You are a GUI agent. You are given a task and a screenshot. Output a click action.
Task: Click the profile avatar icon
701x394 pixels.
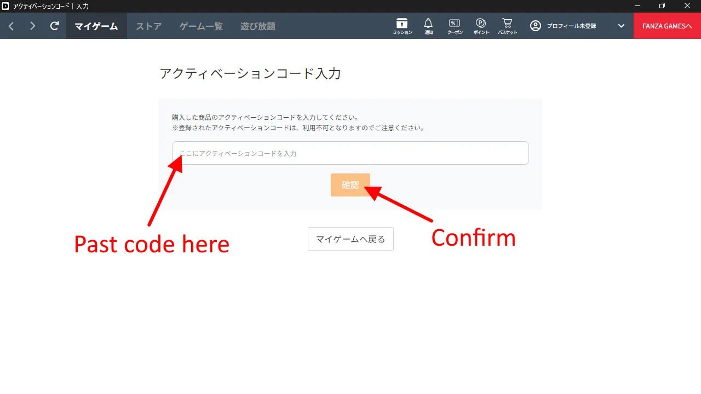(x=536, y=26)
